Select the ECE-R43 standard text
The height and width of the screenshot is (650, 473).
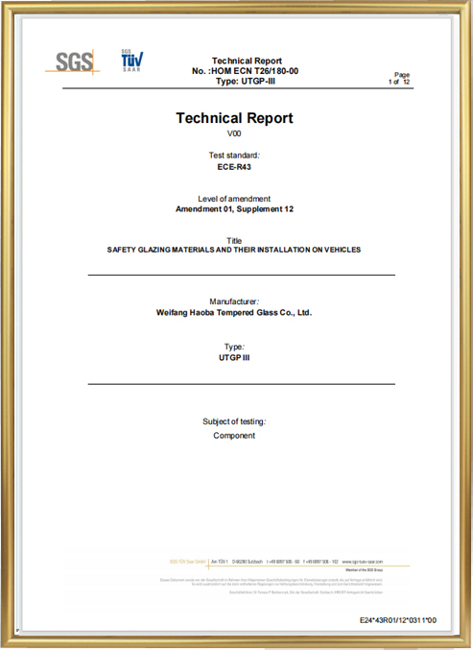(234, 167)
